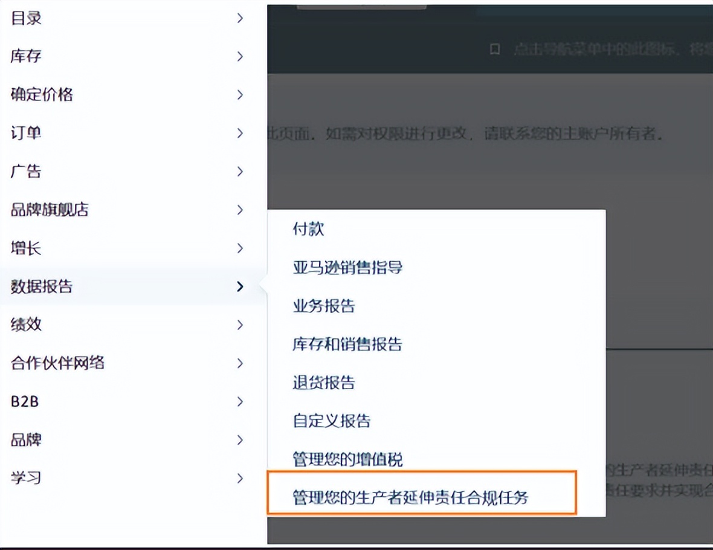Expand the 广告 section chevron

click(x=240, y=172)
